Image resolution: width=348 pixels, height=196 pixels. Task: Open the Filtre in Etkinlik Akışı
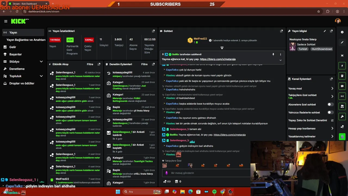tap(90, 64)
